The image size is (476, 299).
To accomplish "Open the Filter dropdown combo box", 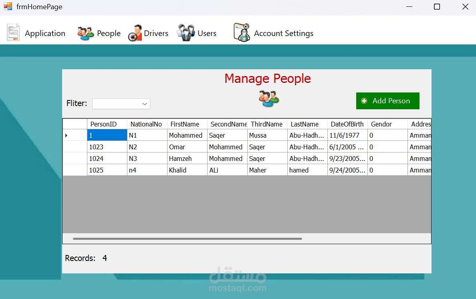I will coord(121,104).
